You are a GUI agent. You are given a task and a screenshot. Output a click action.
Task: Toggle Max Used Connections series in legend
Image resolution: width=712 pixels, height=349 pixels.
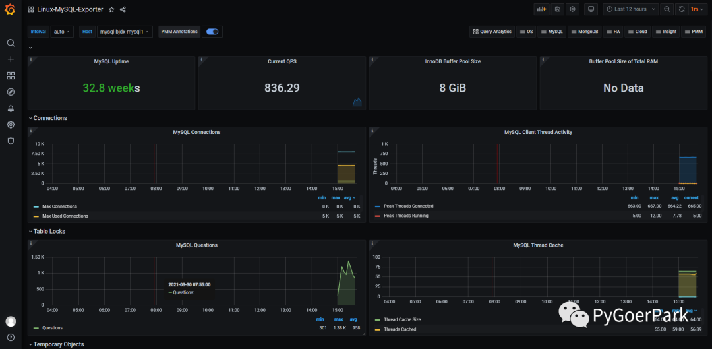point(65,216)
